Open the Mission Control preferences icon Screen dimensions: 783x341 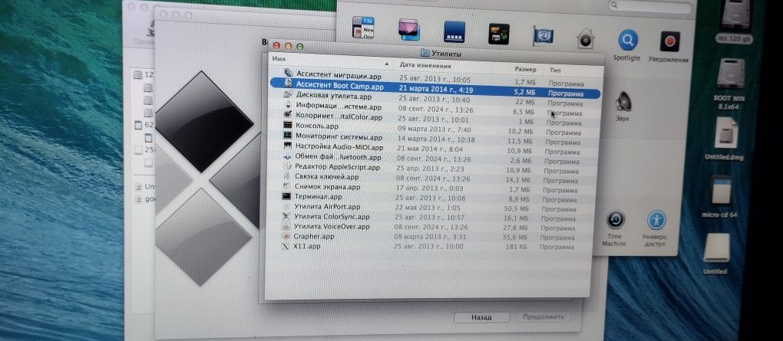498,34
